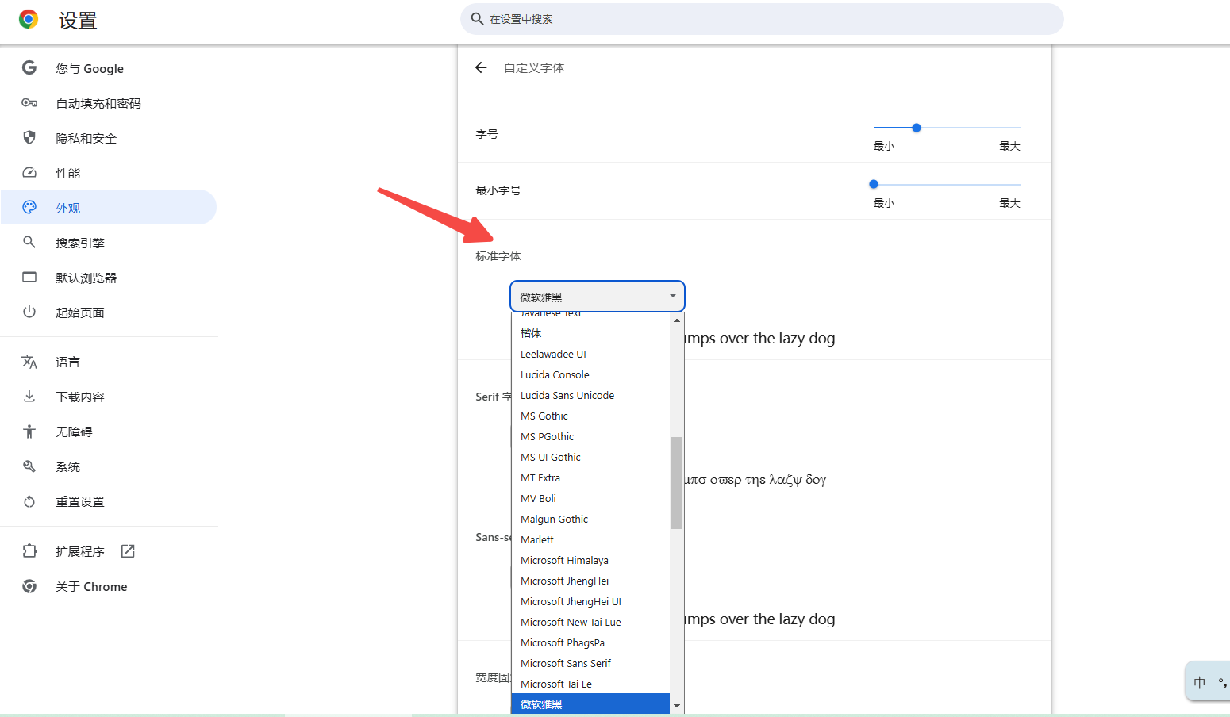Select MV Boli font option
Viewport: 1230px width, 717px height.
tap(591, 498)
